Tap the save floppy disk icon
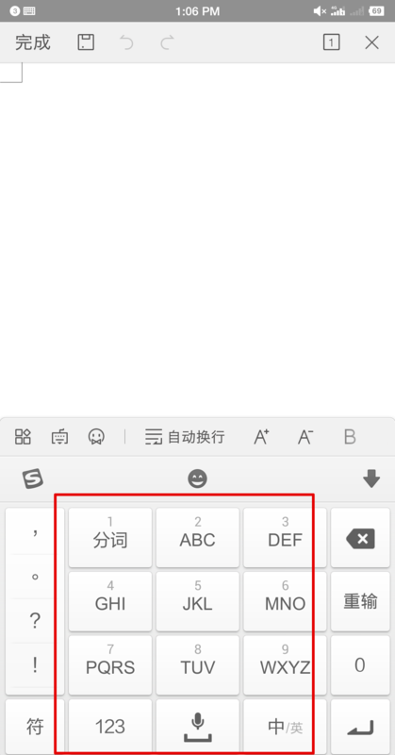395x755 pixels. 86,42
